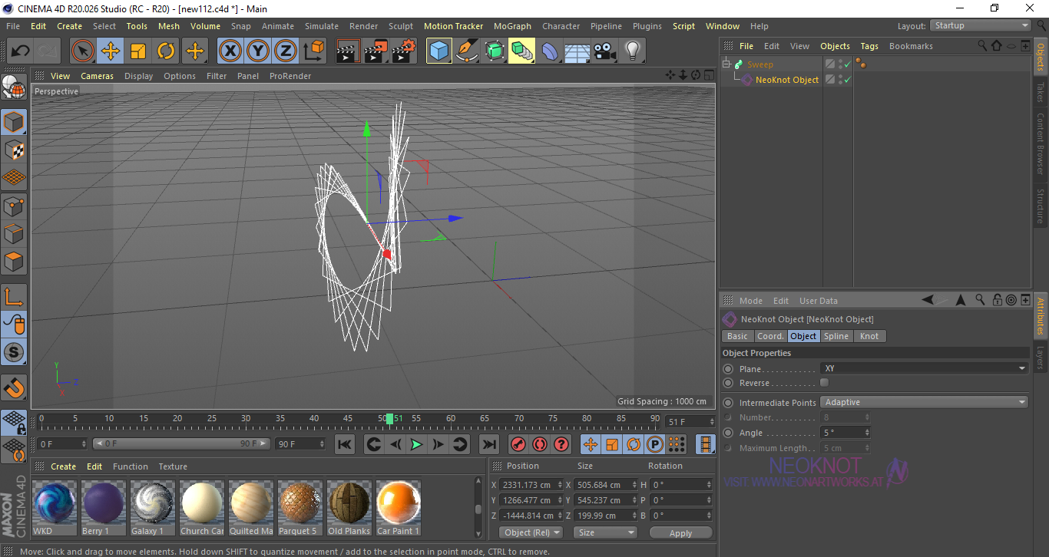The height and width of the screenshot is (557, 1049).
Task: Add a Cube primitive object
Action: coord(439,51)
